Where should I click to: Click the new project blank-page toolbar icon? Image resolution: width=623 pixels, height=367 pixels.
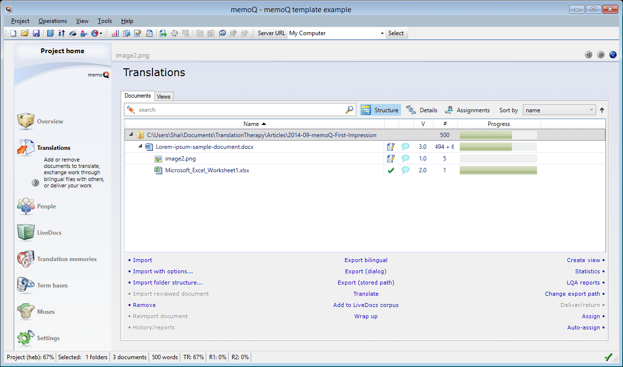14,33
